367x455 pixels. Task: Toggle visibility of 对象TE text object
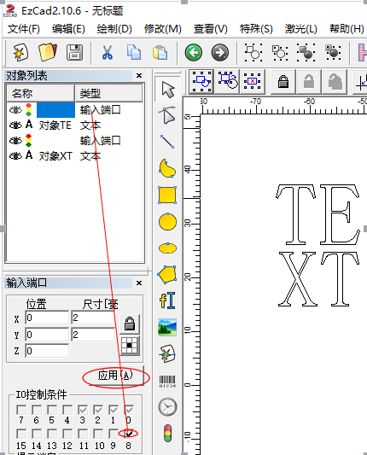coord(15,125)
